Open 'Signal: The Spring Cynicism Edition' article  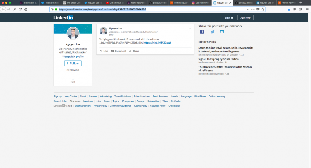coord(219,59)
